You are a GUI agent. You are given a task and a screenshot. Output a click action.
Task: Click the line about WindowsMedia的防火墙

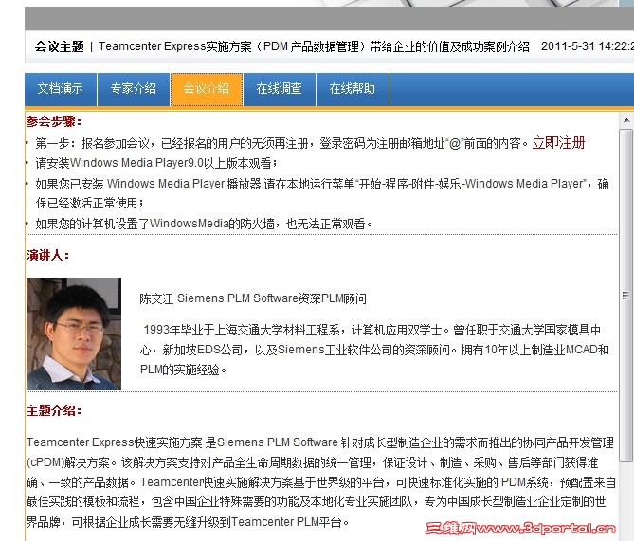click(x=204, y=224)
